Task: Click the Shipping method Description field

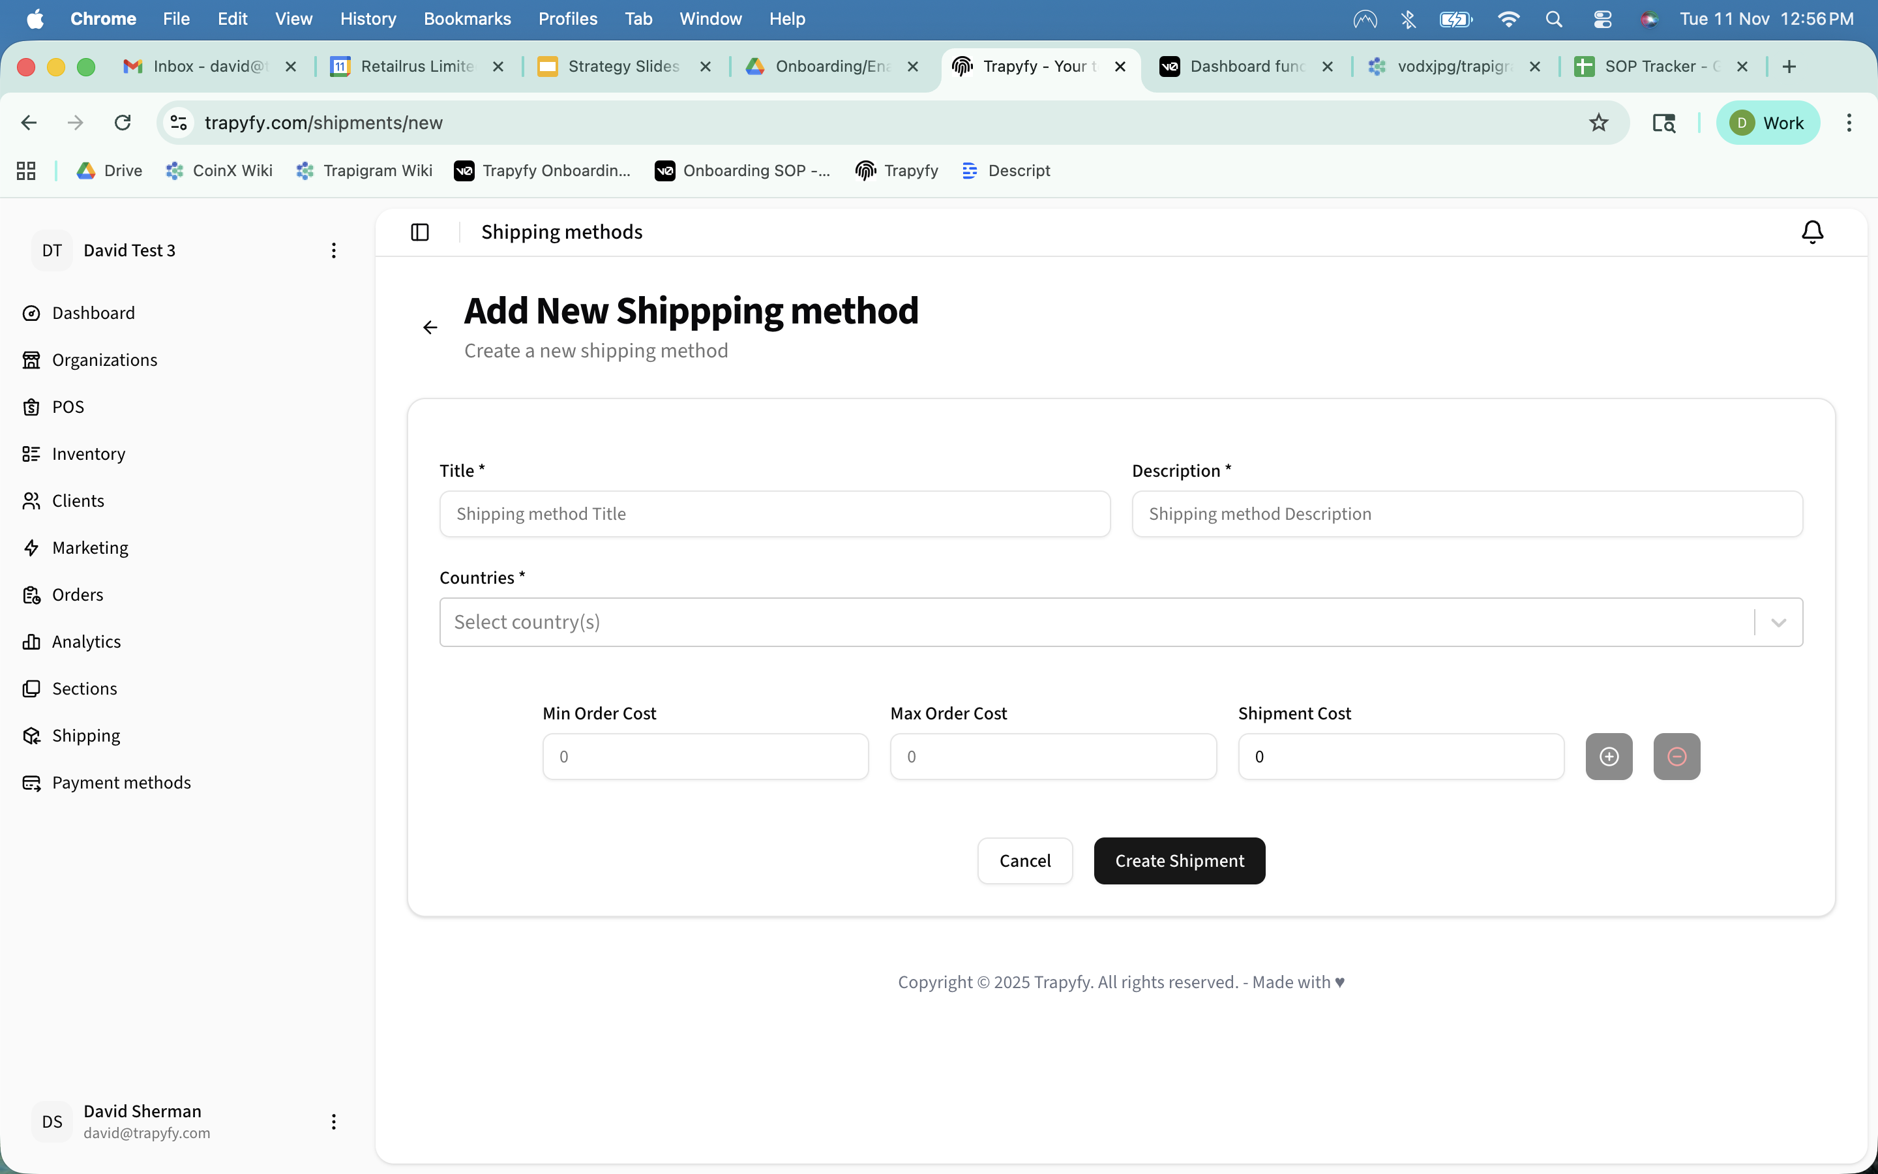Action: [x=1467, y=514]
